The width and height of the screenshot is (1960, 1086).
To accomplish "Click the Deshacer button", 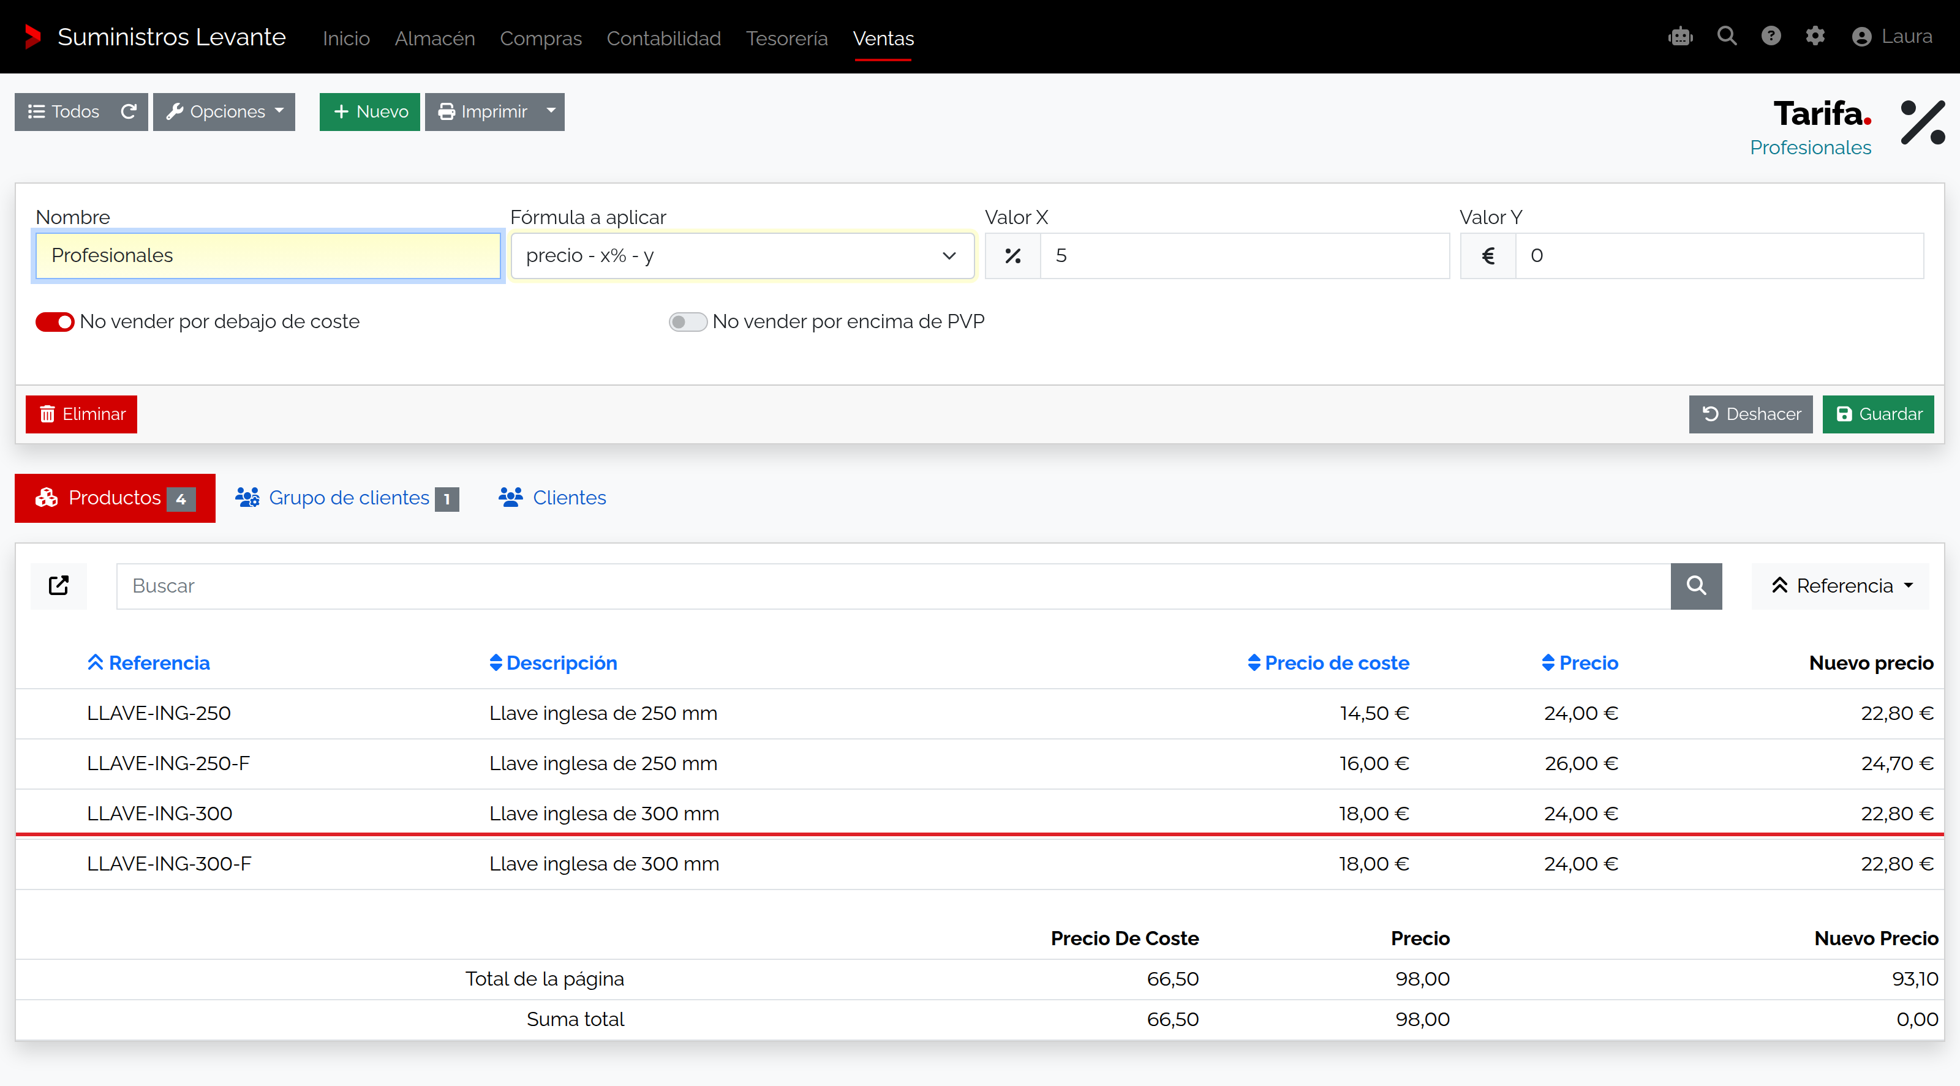I will [1751, 414].
